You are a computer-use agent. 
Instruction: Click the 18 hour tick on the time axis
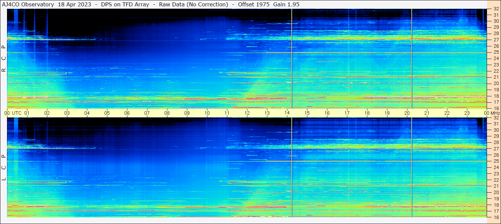tap(367, 113)
